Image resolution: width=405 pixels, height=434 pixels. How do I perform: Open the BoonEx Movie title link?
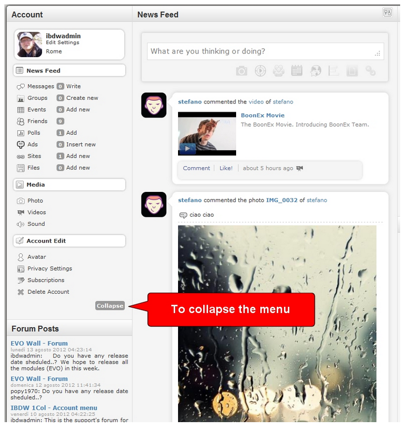click(262, 115)
